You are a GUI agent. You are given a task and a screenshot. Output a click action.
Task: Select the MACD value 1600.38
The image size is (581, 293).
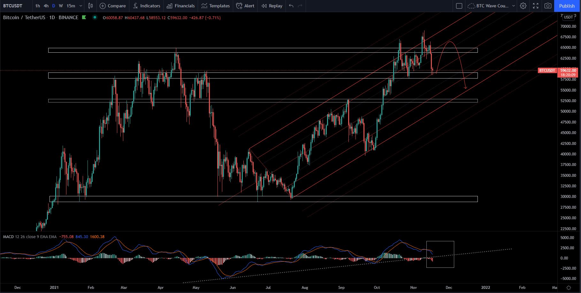point(97,237)
